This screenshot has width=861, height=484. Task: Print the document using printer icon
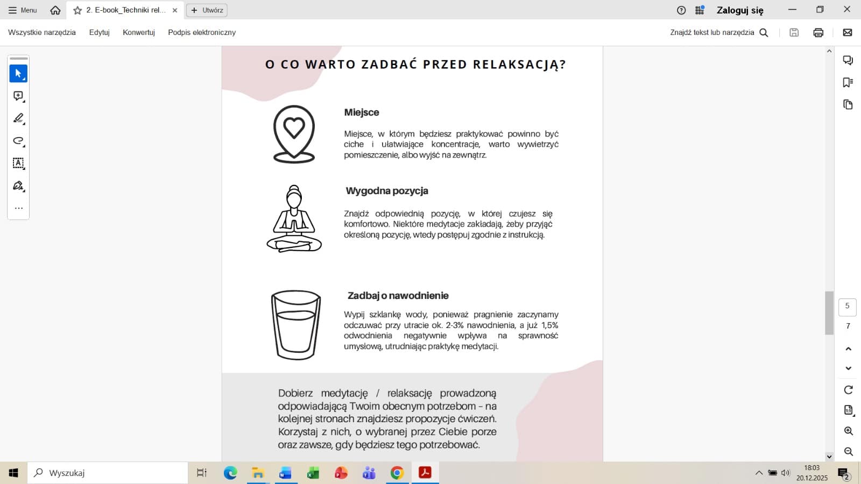pos(818,33)
